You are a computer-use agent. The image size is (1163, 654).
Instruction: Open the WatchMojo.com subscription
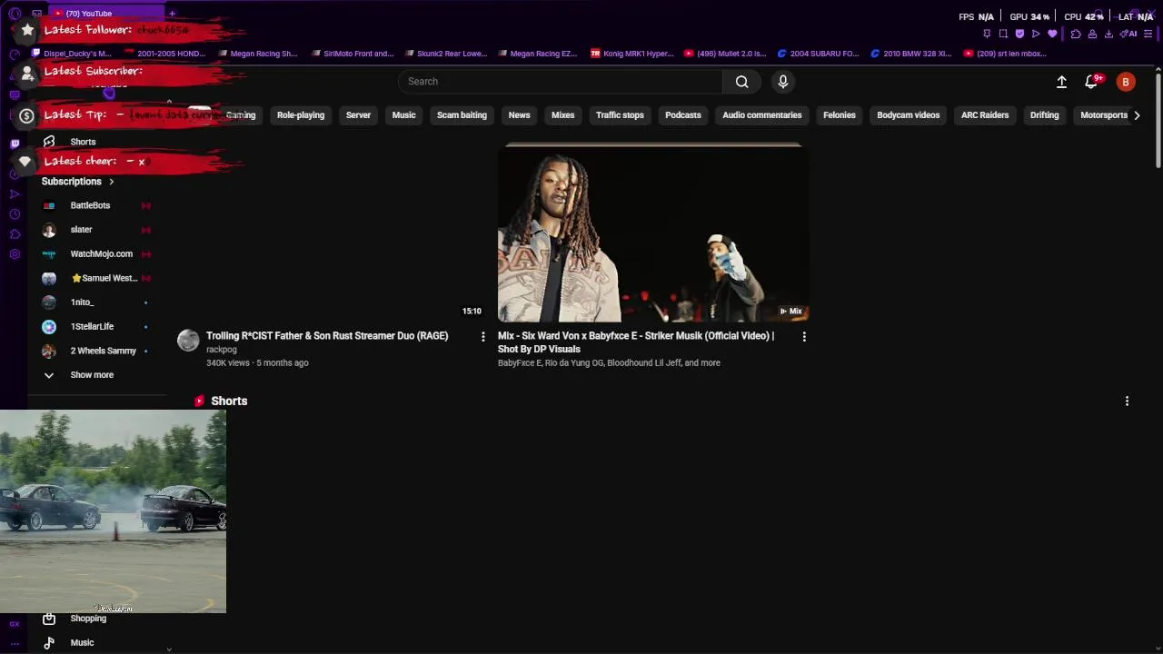[x=100, y=254]
